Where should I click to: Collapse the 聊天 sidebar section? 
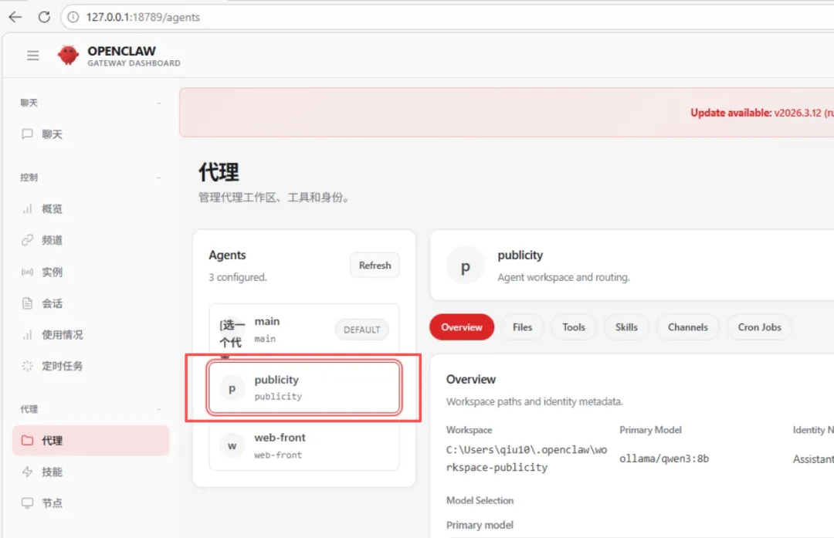[x=158, y=103]
